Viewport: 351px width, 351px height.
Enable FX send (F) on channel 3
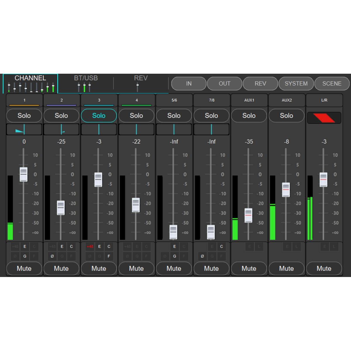pyautogui.click(x=109, y=256)
